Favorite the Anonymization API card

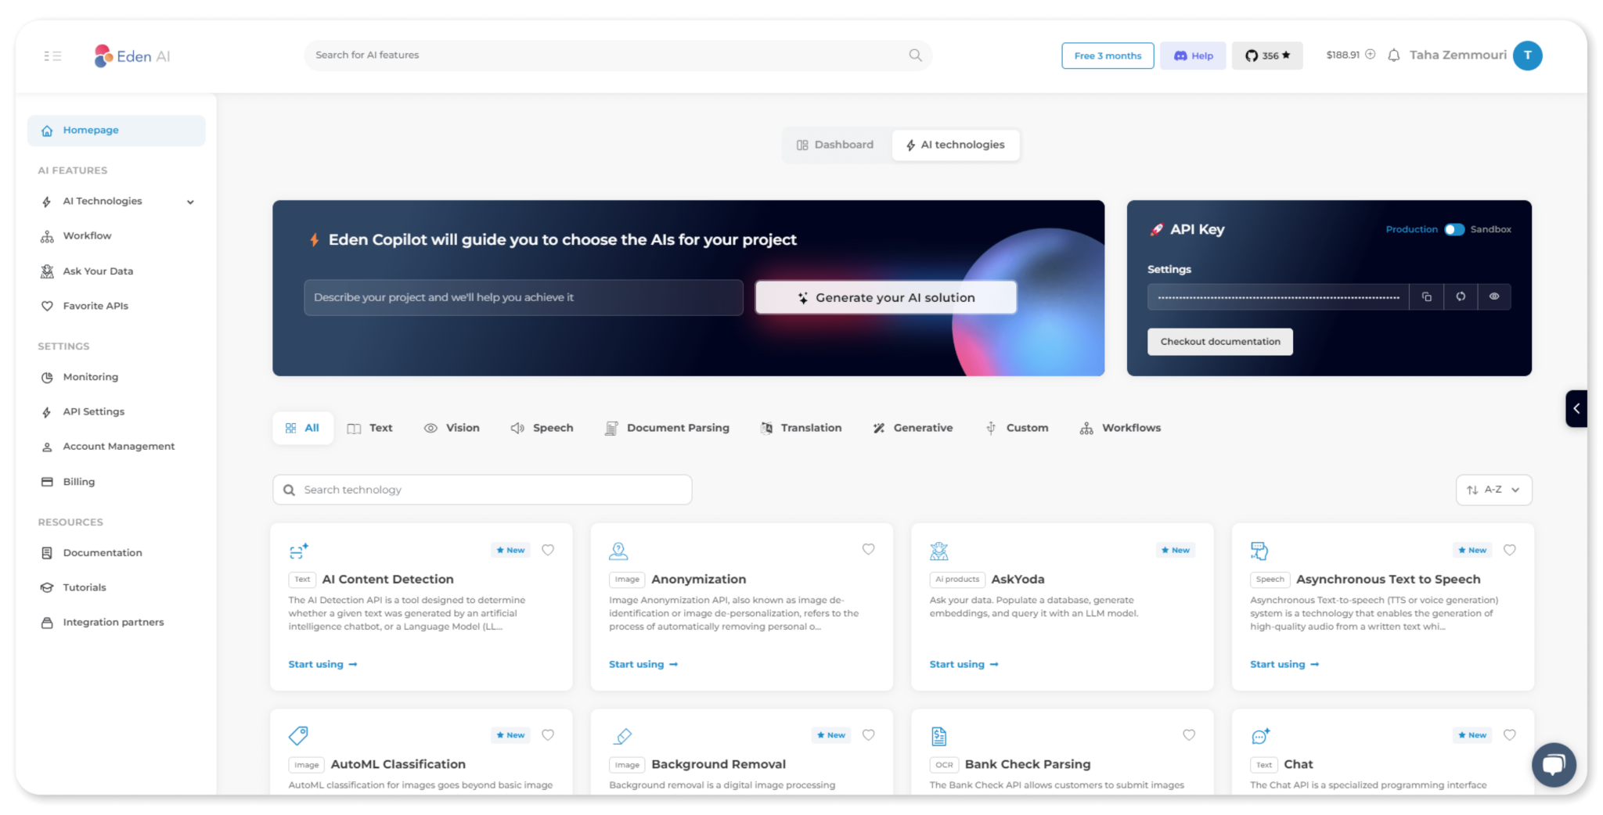click(868, 549)
